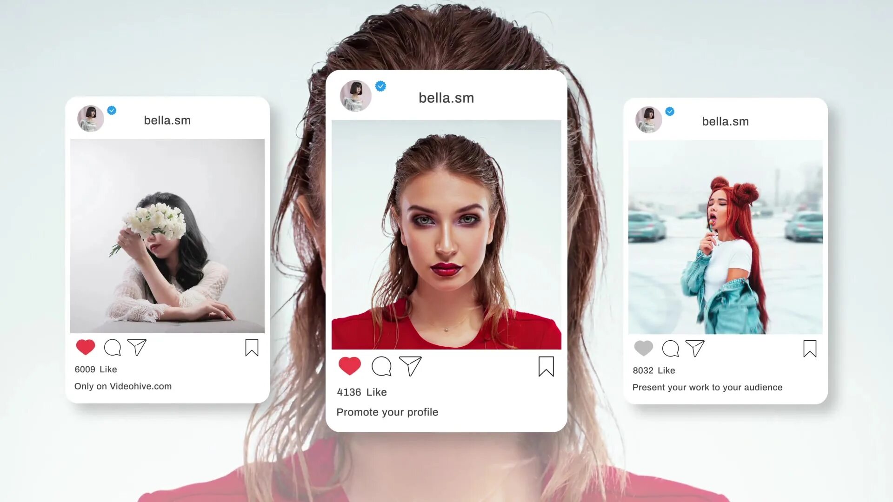Image resolution: width=893 pixels, height=502 pixels.
Task: Toggle bookmark on the center post
Action: (x=546, y=367)
